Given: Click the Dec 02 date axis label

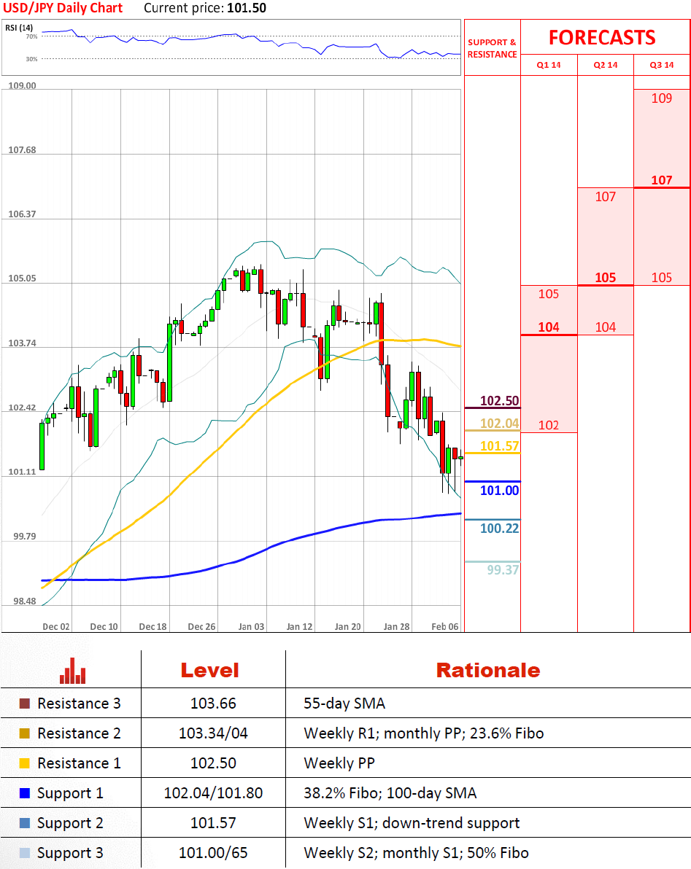Looking at the screenshot, I should coord(56,627).
